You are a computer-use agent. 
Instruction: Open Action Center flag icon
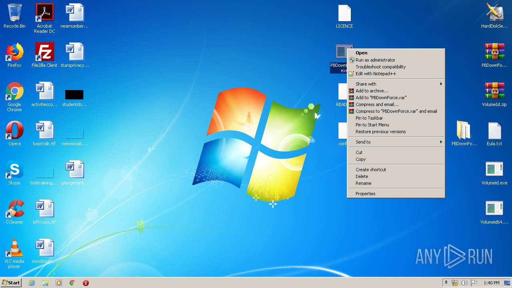[x=474, y=283]
